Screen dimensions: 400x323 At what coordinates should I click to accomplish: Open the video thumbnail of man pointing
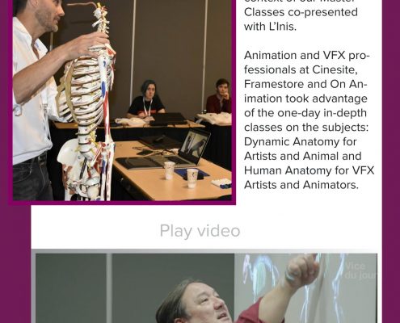click(x=206, y=288)
